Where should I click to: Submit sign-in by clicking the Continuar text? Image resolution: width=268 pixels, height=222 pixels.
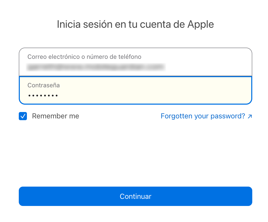point(136,196)
